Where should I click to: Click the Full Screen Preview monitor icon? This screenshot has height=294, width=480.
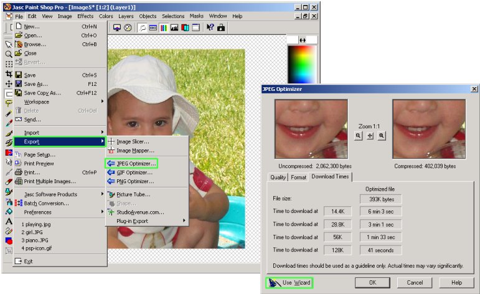coord(117,28)
